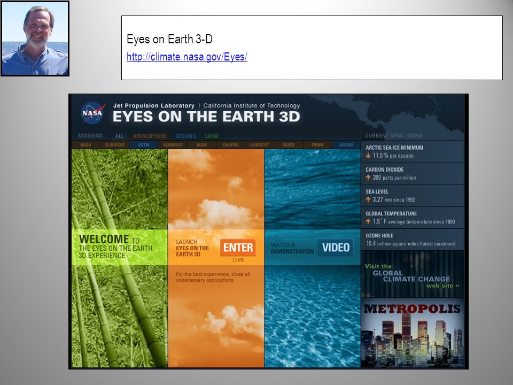
Task: Click the 'LAUNCH EYES ON THE EARTH 3D' text
Action: pyautogui.click(x=192, y=248)
